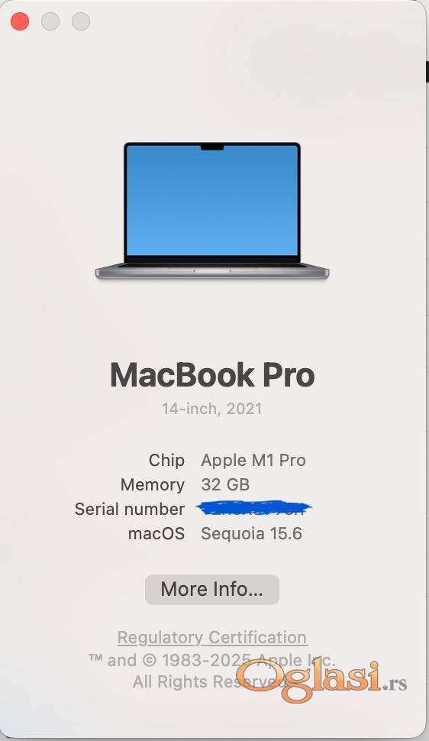Viewport: 429px width, 741px height.
Task: Open the Regulatory Certification link
Action: pyautogui.click(x=212, y=638)
